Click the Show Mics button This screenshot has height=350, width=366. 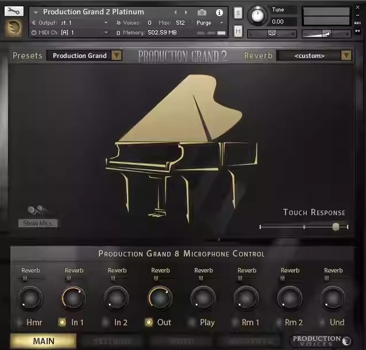coord(38,223)
